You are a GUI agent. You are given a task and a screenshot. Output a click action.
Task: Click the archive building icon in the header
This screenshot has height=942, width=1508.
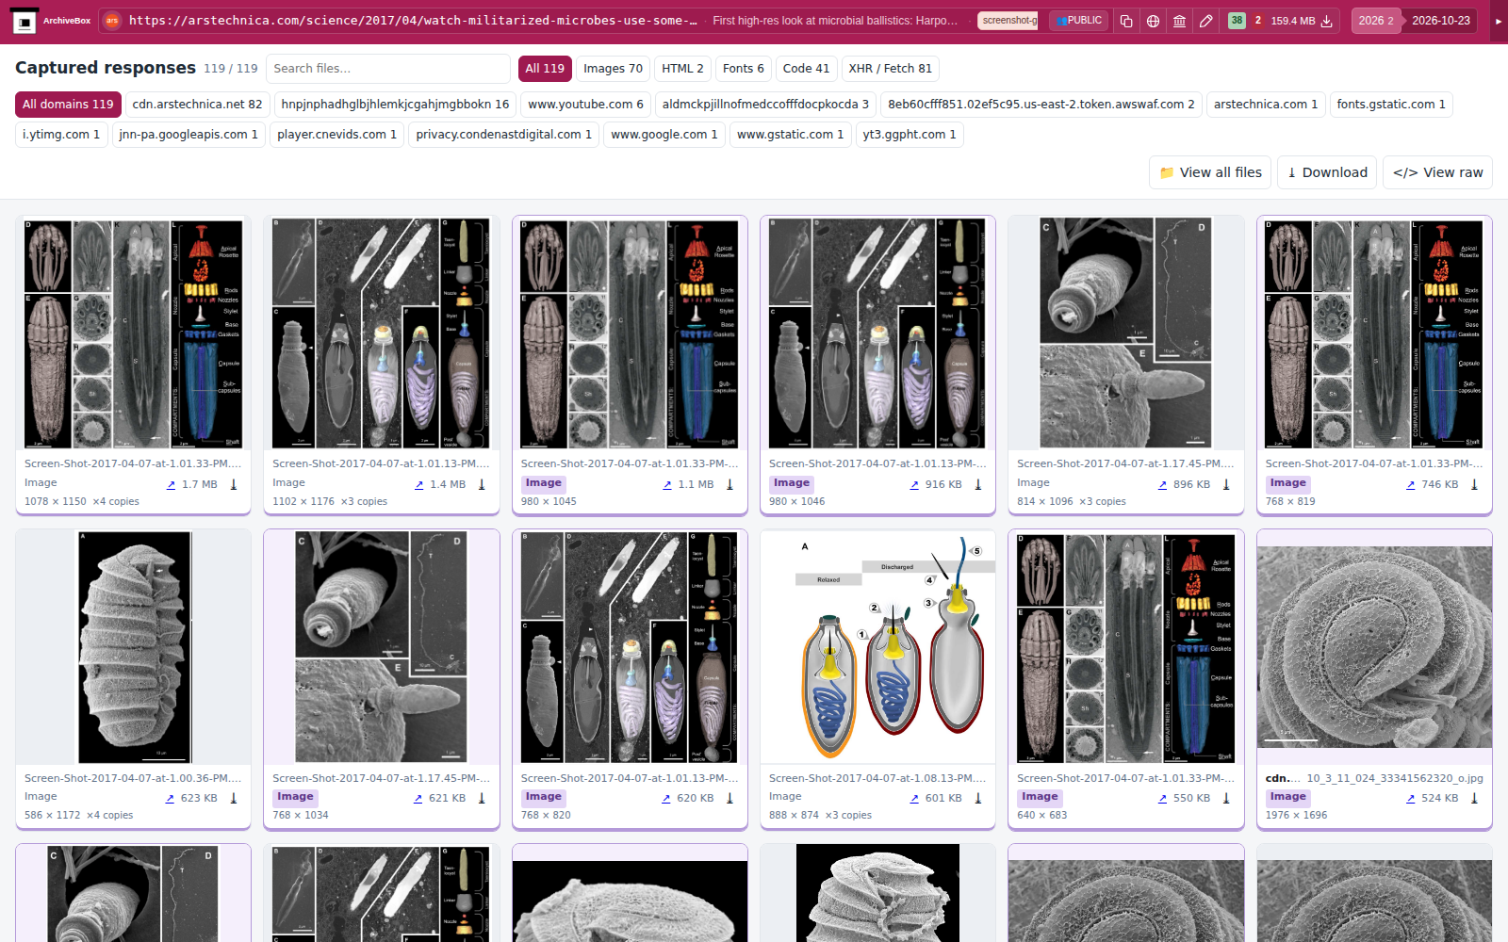[1179, 21]
